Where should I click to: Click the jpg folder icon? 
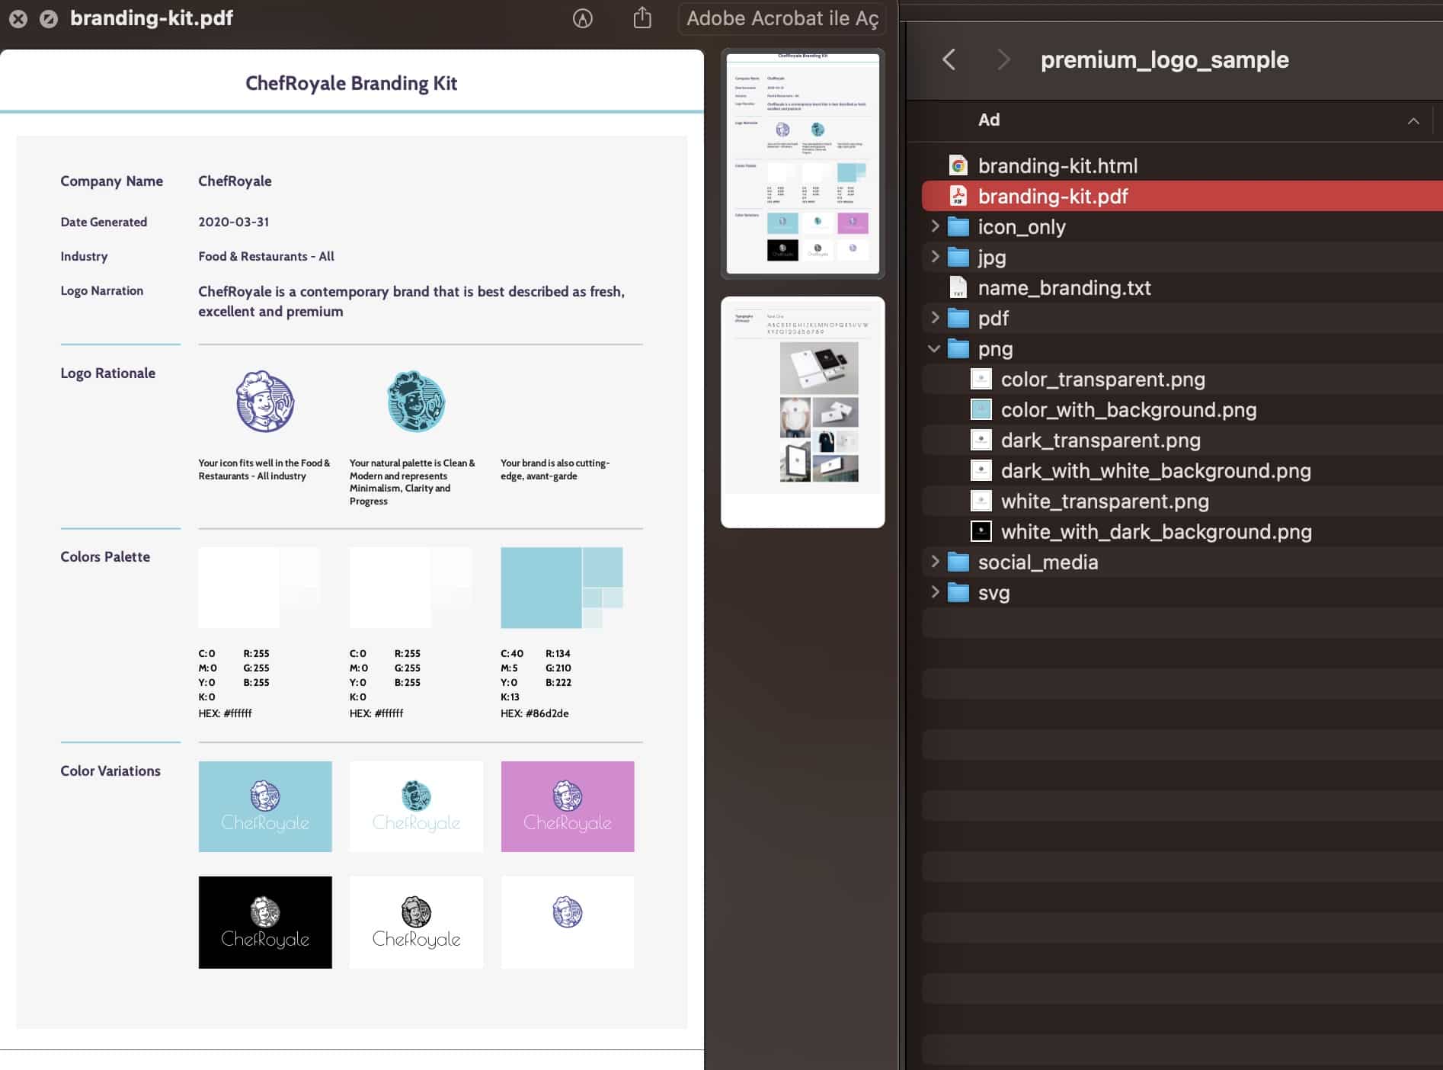(x=958, y=257)
